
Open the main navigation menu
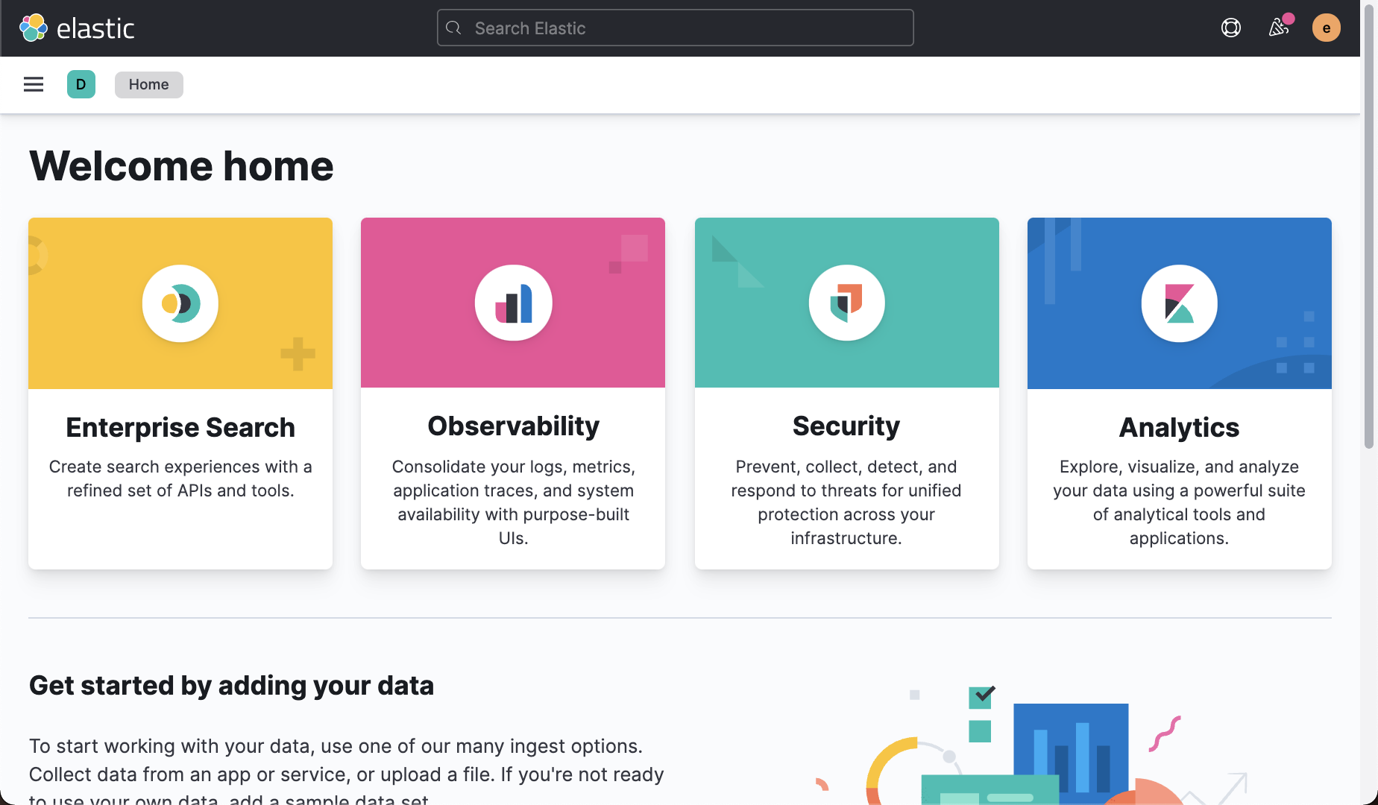33,84
